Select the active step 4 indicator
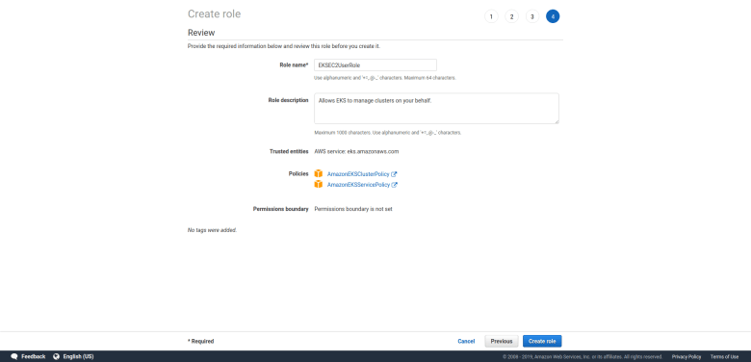 (553, 16)
